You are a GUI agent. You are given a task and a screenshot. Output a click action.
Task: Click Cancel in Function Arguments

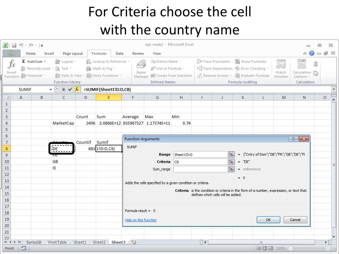(x=295, y=220)
